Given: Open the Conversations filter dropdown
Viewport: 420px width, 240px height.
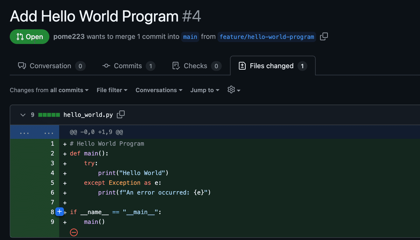Looking at the screenshot, I should click(x=159, y=90).
